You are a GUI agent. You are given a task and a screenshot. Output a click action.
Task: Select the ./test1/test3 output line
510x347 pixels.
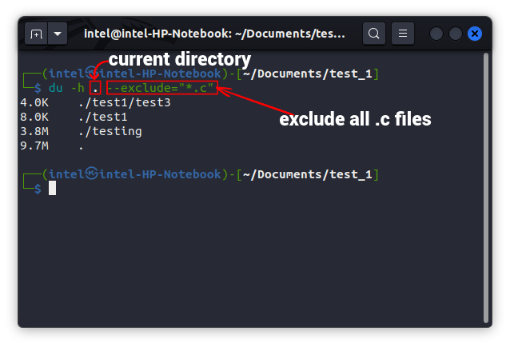pyautogui.click(x=124, y=102)
